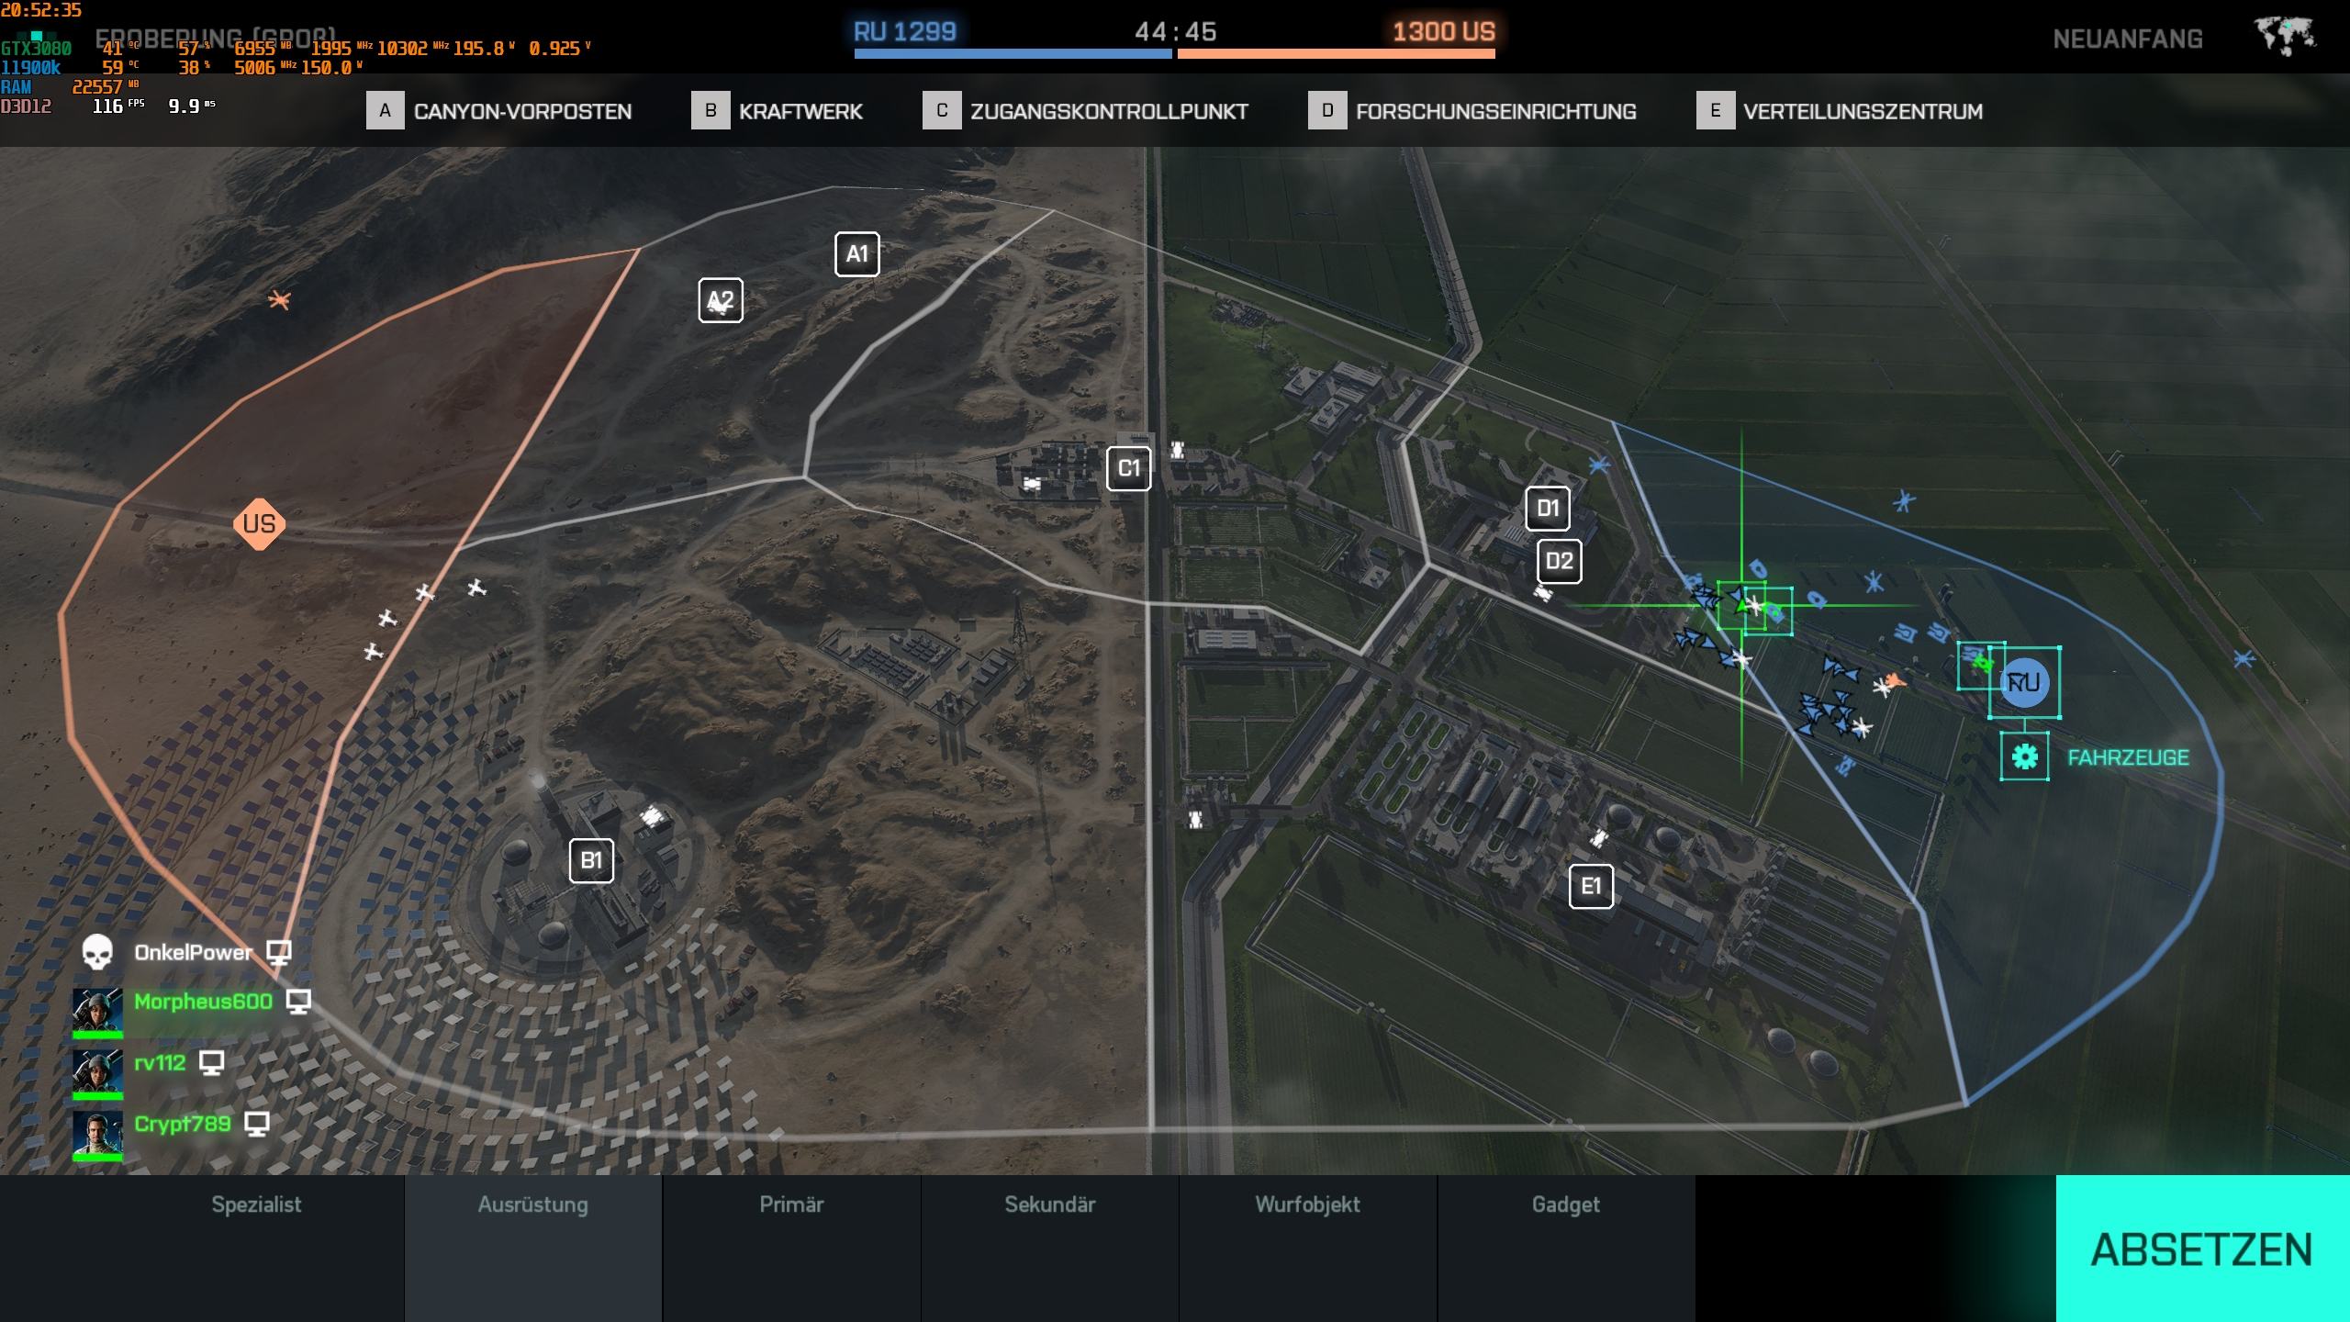
Task: Select the A1 capture point marker
Action: pos(856,254)
